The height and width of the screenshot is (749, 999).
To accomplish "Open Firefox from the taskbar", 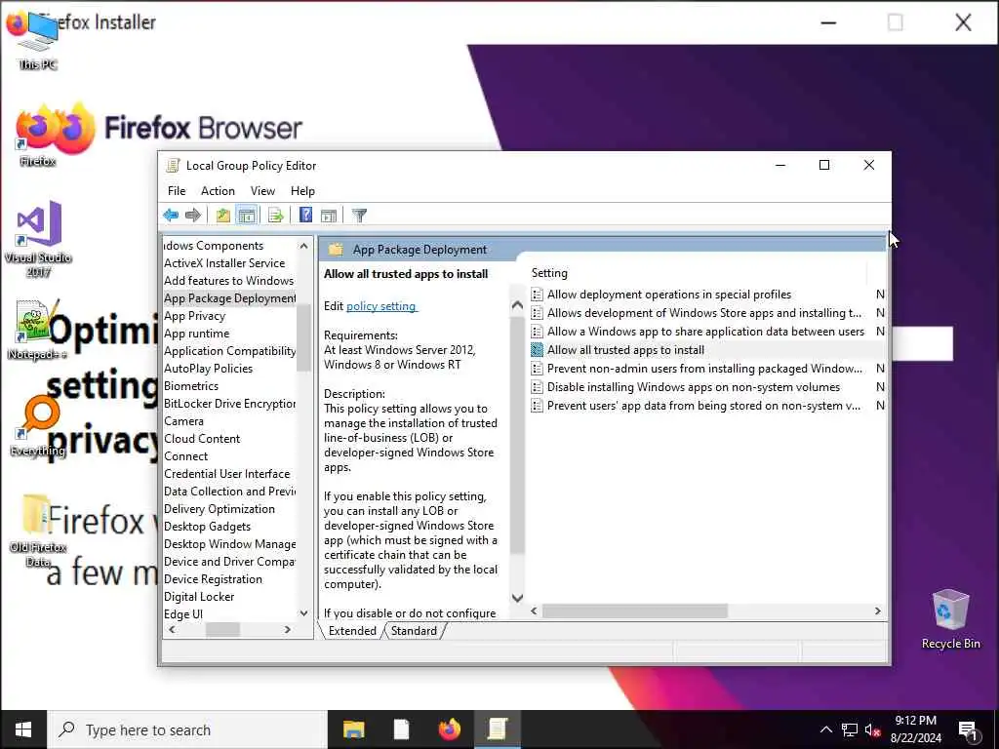I will (449, 729).
